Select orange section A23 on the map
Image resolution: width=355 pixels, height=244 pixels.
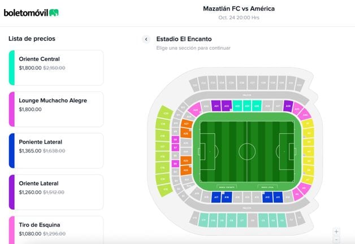tap(186, 160)
